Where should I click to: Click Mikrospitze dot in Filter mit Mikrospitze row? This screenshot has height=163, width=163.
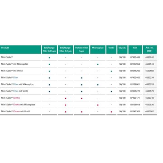coord(98,85)
